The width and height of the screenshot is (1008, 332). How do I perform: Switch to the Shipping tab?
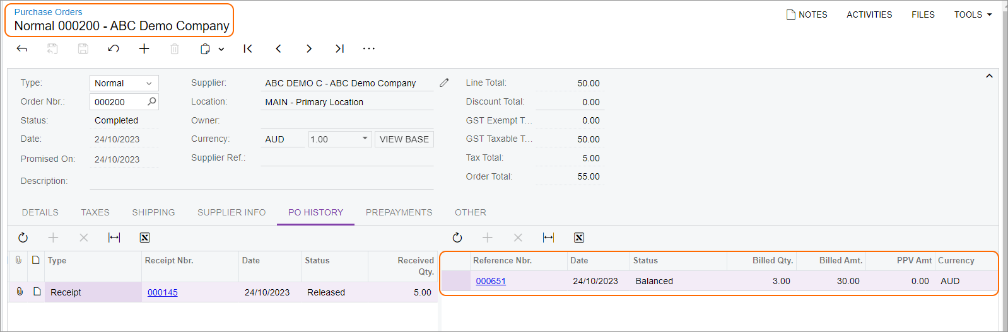click(x=153, y=212)
